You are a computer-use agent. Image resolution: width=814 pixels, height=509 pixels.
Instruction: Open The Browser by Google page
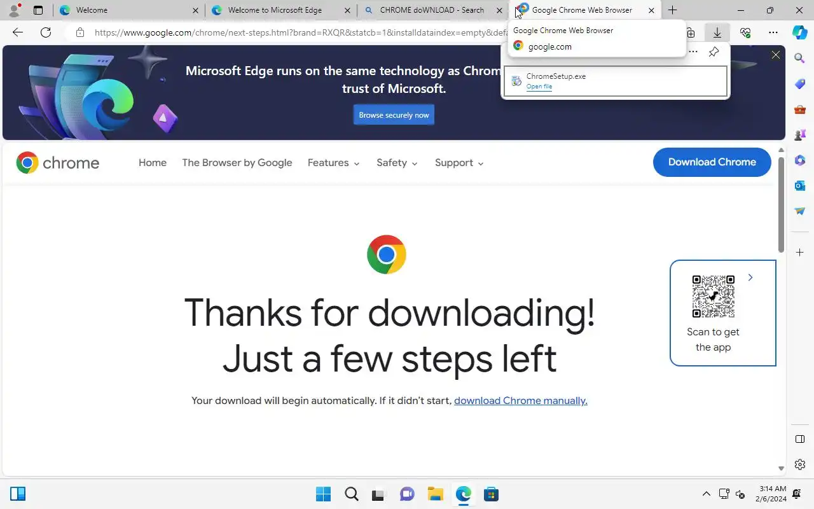pos(237,163)
